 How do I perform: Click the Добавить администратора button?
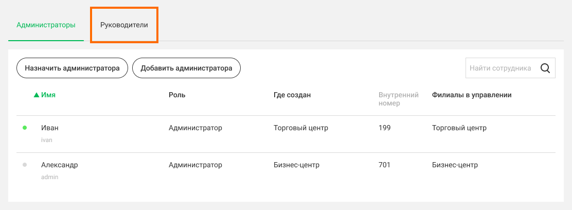tap(186, 68)
